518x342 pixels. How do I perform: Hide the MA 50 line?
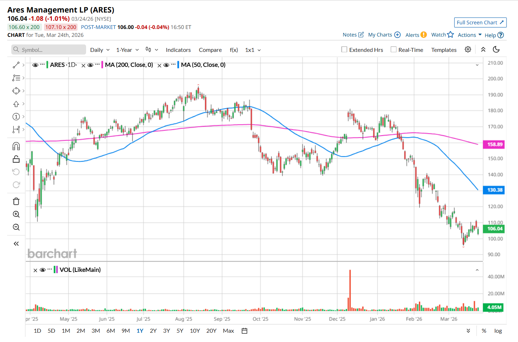click(166, 65)
